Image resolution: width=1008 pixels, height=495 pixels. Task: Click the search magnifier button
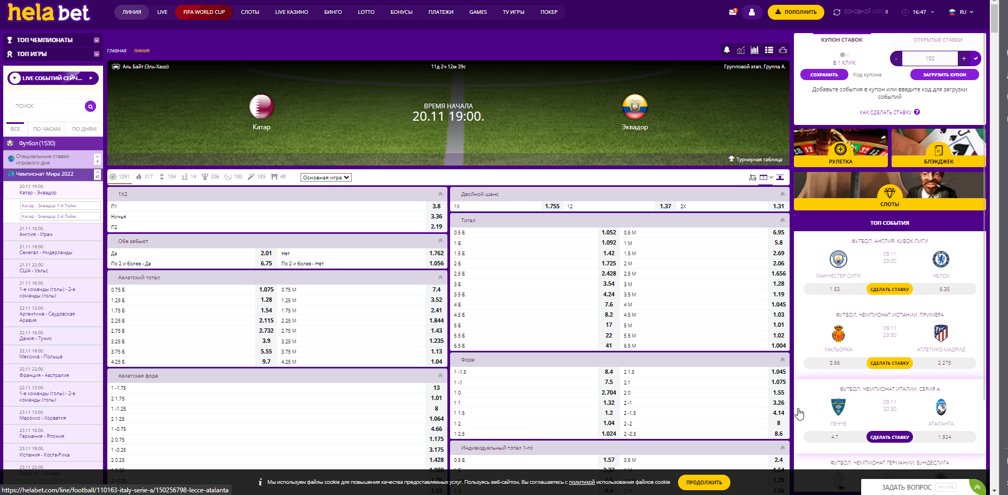[x=91, y=106]
